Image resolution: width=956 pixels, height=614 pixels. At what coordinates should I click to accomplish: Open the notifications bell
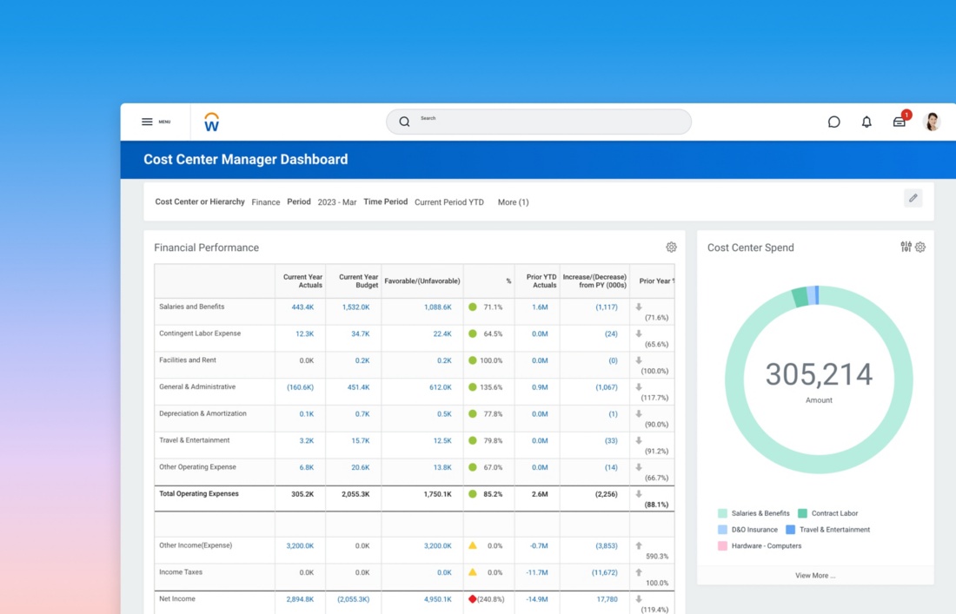[x=866, y=122]
